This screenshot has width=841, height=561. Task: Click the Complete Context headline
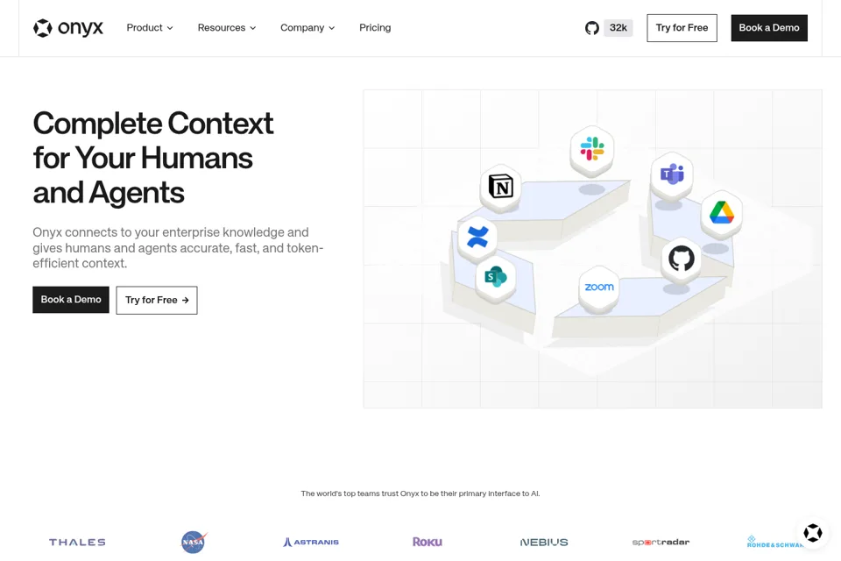click(153, 158)
